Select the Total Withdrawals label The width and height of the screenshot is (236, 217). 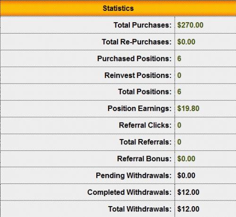point(140,209)
